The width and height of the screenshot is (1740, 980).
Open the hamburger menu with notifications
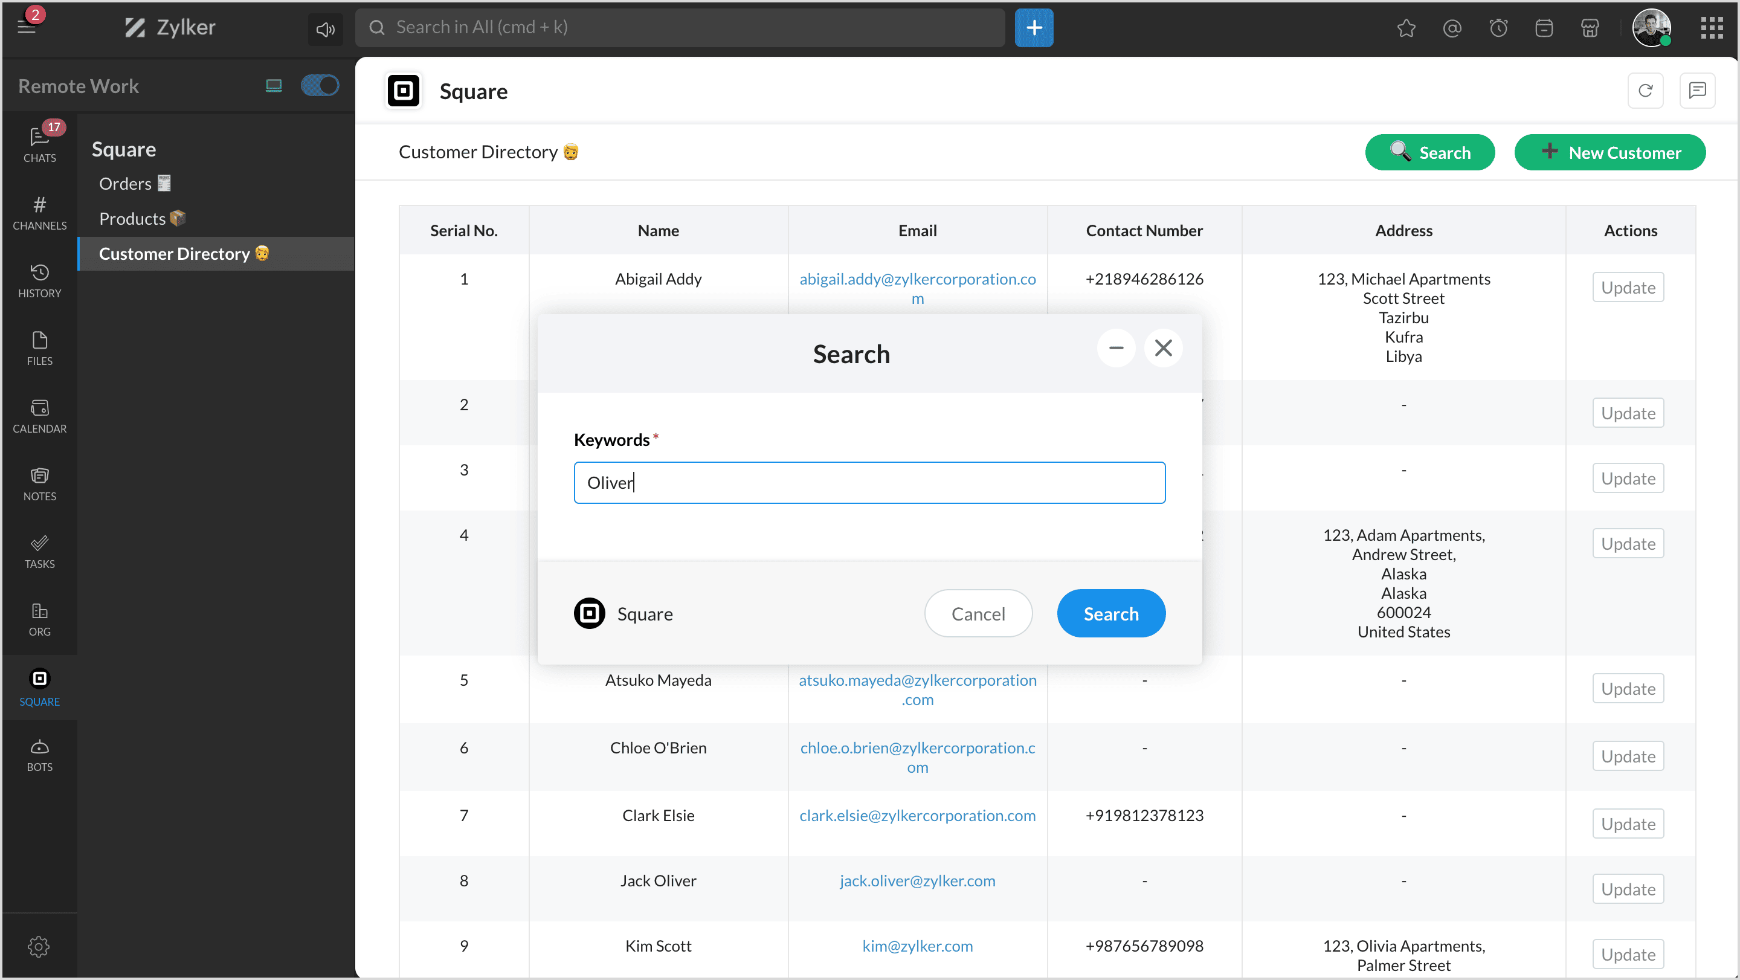tap(27, 27)
